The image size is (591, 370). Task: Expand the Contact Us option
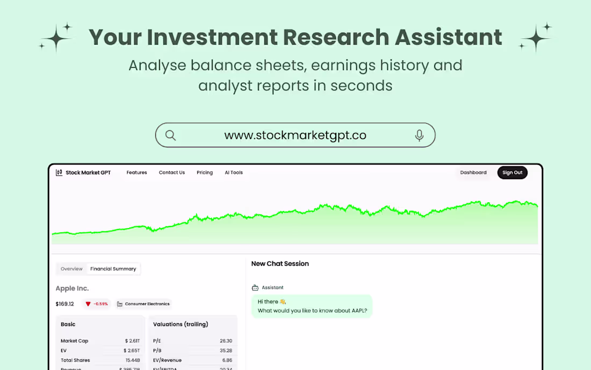click(171, 173)
